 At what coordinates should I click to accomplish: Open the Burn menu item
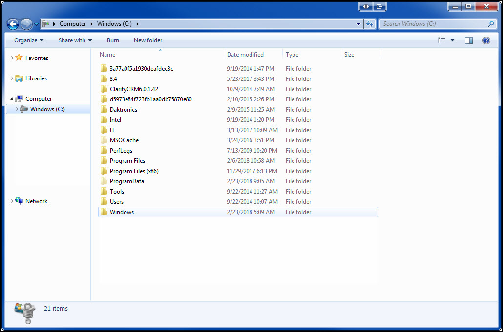point(113,40)
